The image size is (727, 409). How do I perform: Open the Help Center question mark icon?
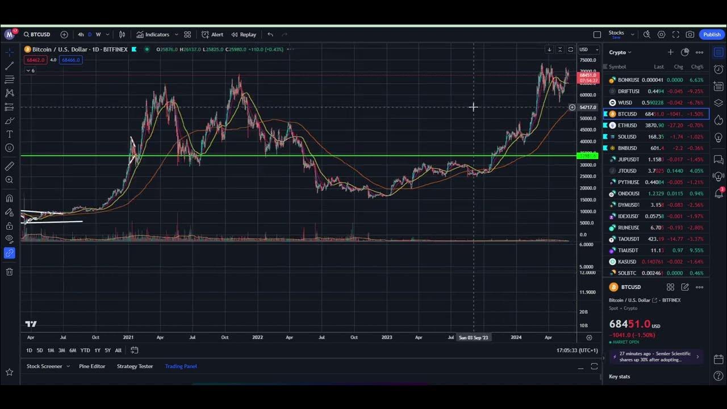718,376
